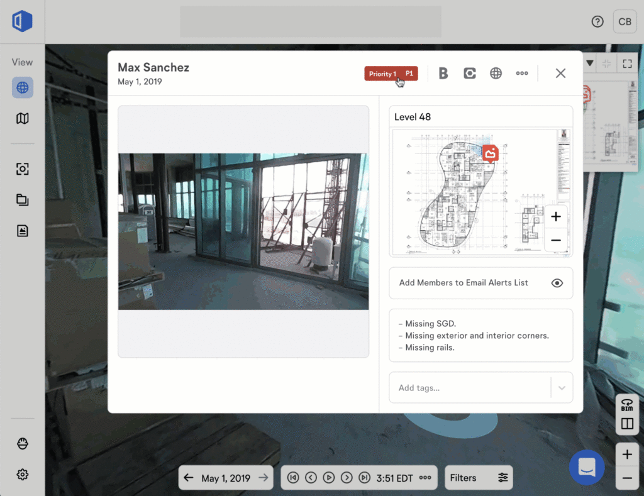Click the Procore C integration icon

point(470,74)
